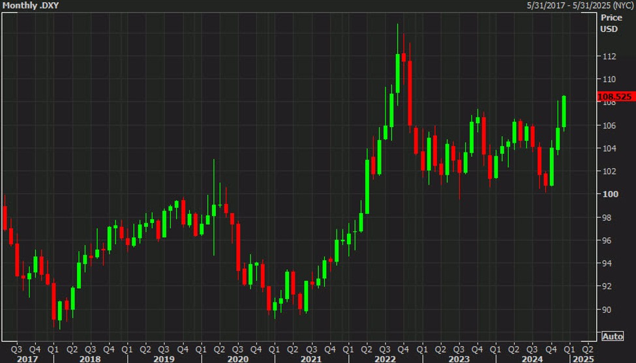
Task: Click the 100 price level on axis
Action: (608, 194)
